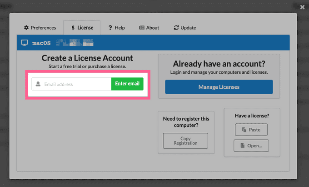Close the dialog with the X icon
Image resolution: width=309 pixels, height=187 pixels.
point(302,7)
